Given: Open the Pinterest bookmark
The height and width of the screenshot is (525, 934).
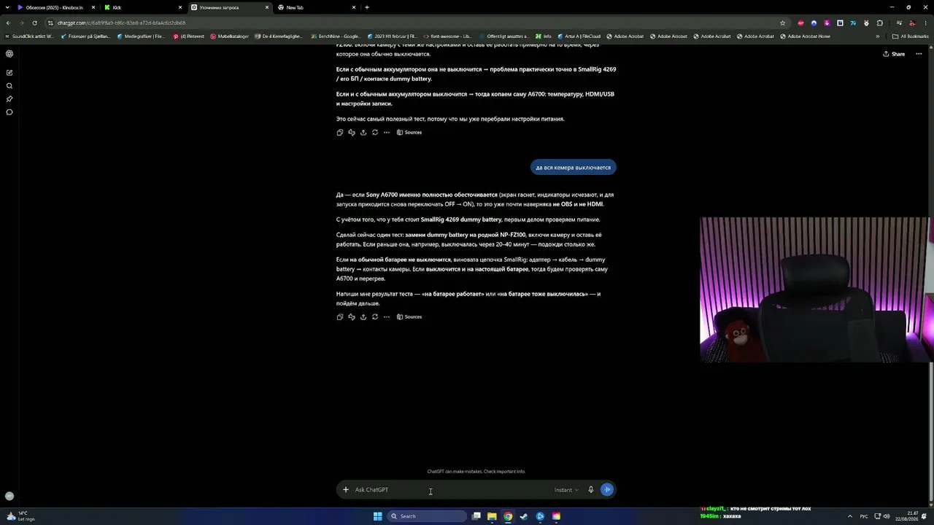Looking at the screenshot, I should pyautogui.click(x=188, y=36).
